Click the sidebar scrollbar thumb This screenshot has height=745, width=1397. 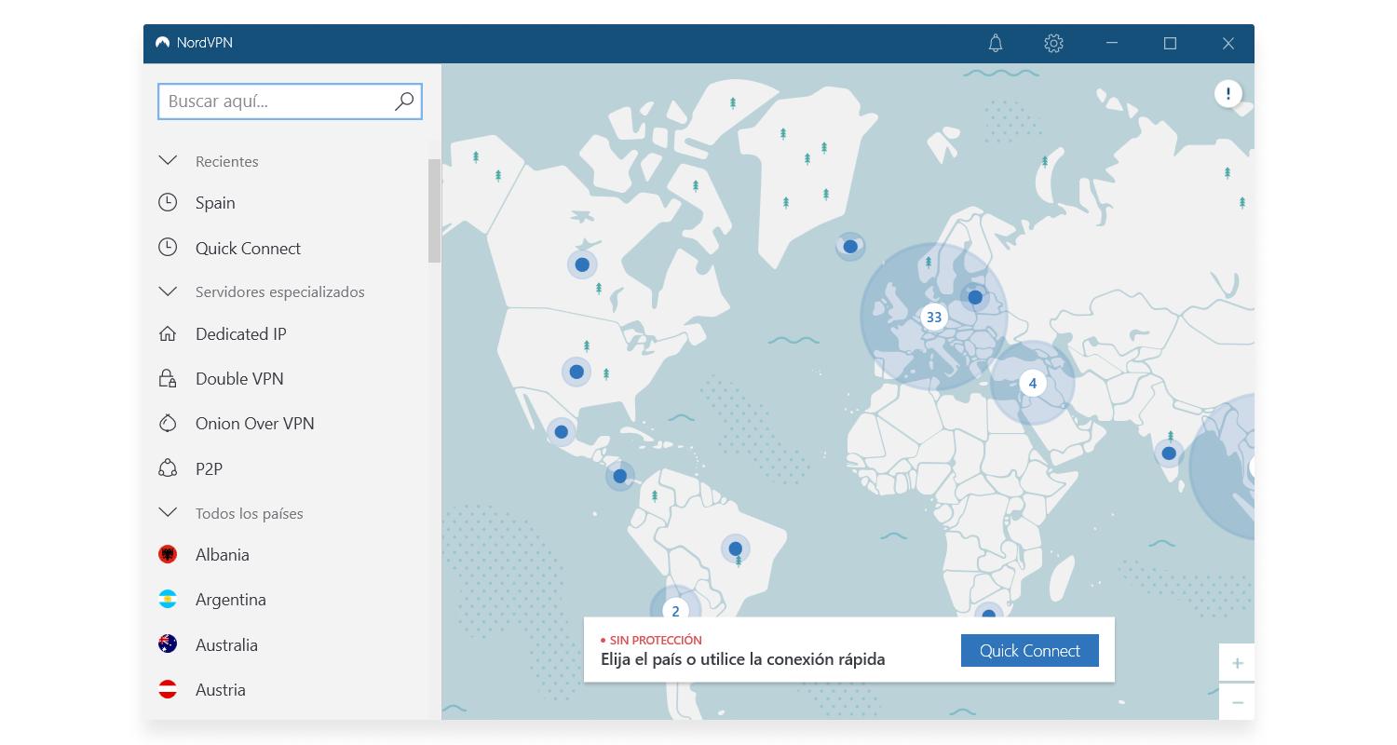(x=434, y=210)
